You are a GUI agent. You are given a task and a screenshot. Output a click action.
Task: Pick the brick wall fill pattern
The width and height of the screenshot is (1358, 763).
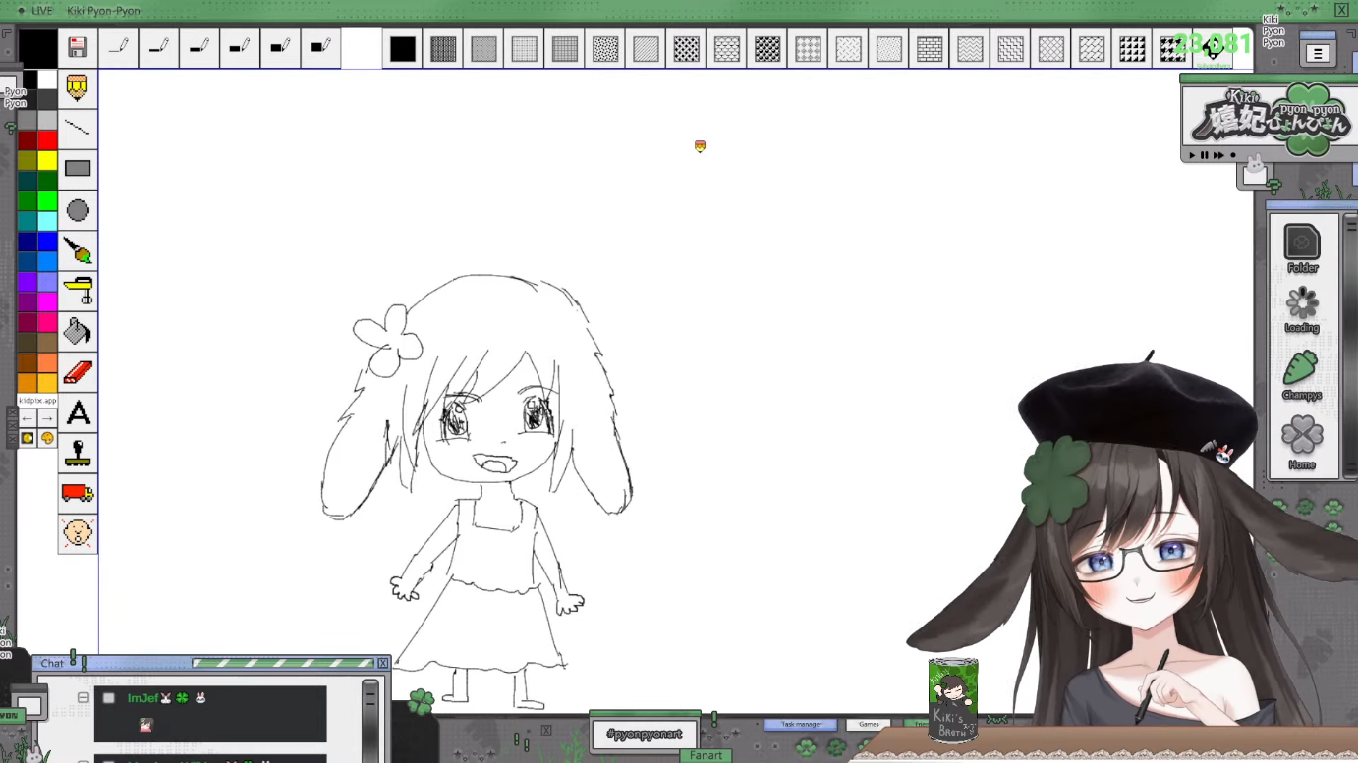tap(930, 49)
